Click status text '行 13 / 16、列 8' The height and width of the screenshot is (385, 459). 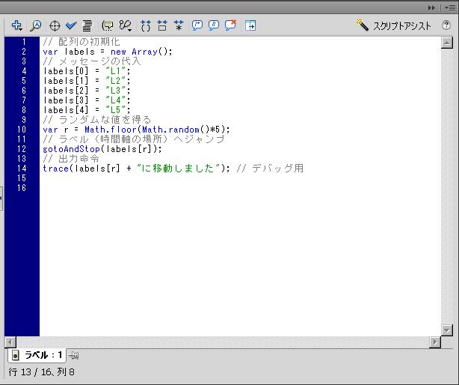pos(41,372)
